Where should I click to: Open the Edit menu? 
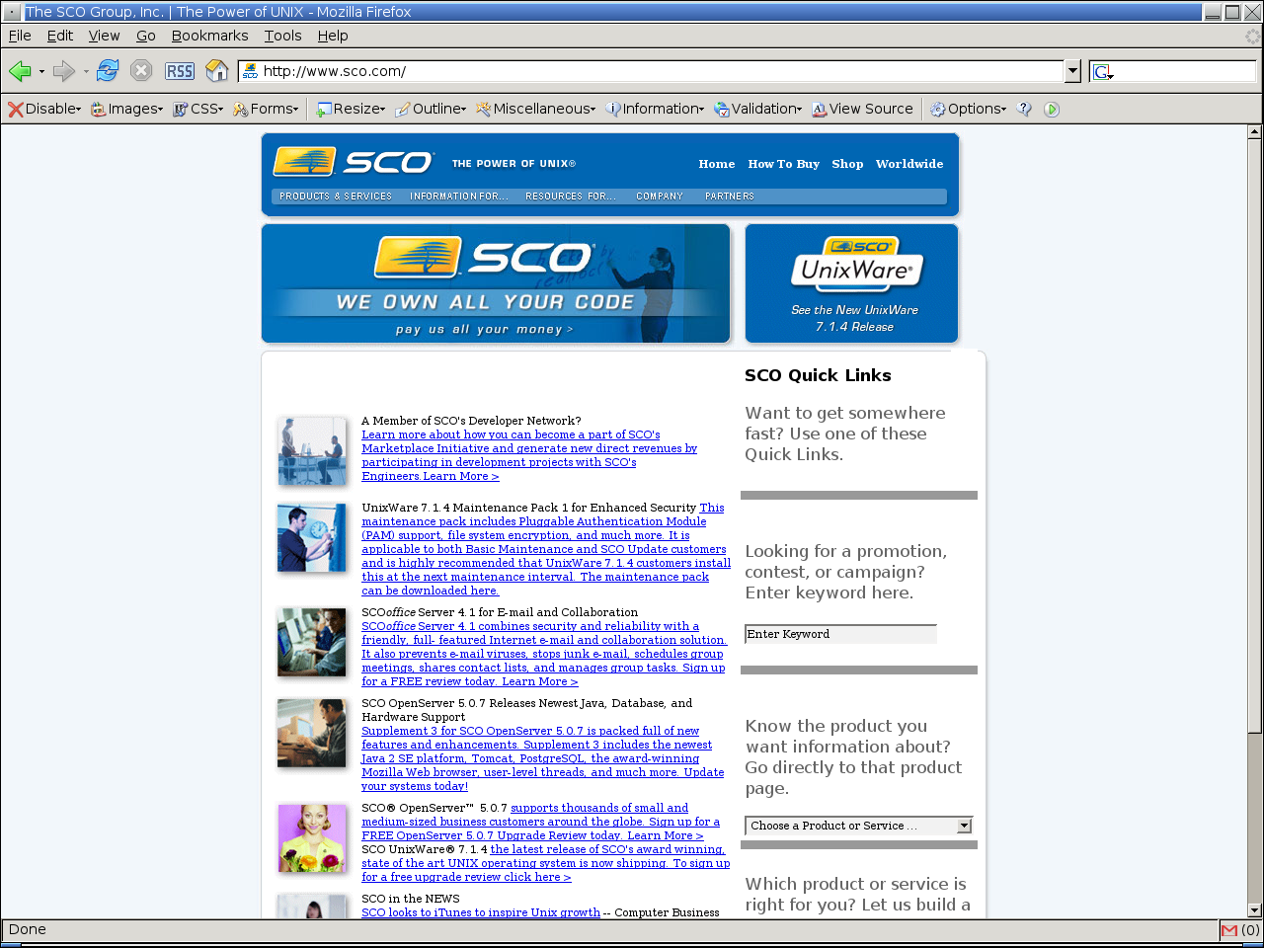pos(60,36)
